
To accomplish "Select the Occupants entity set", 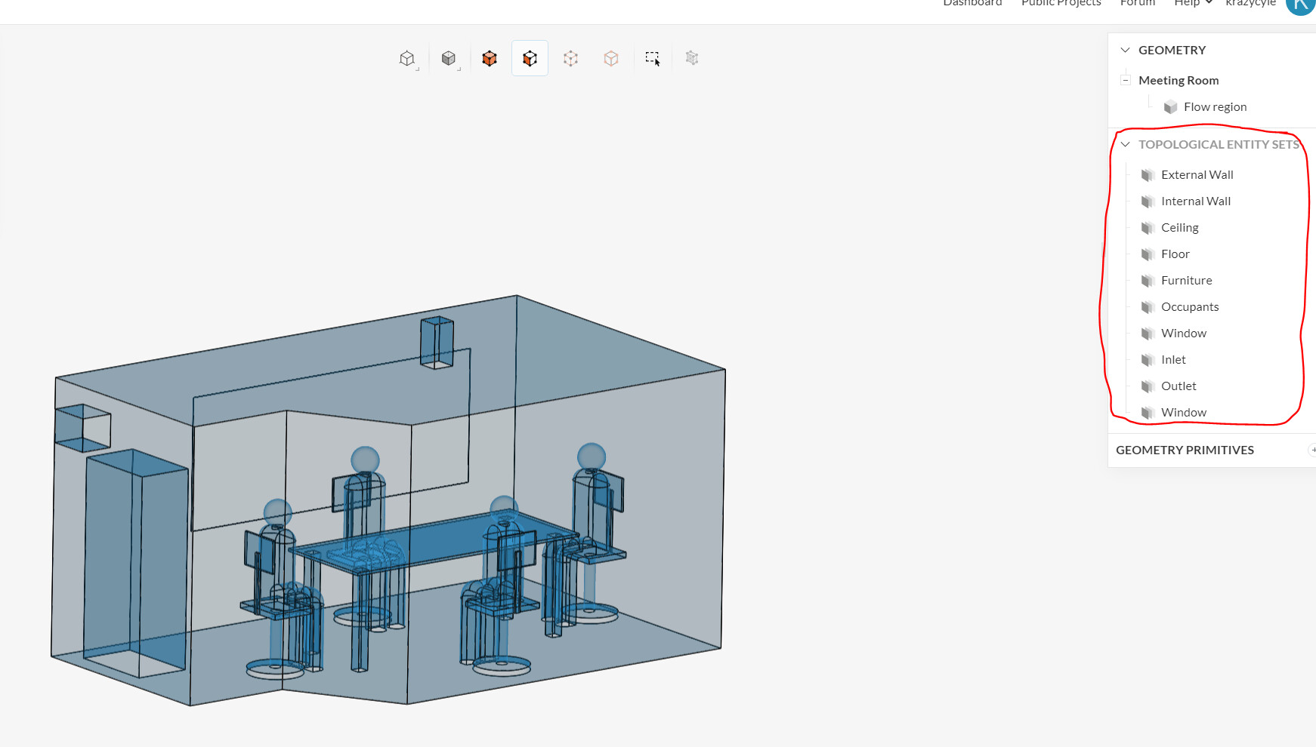I will tap(1190, 307).
